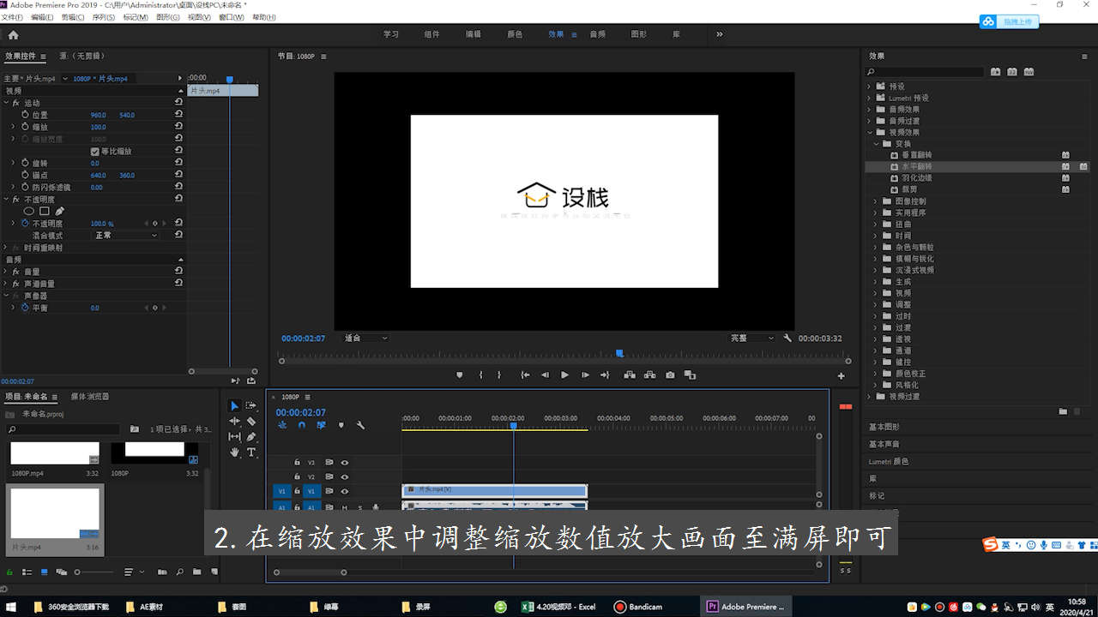Select the Ripple Edit tool
This screenshot has width=1098, height=617.
pos(234,421)
